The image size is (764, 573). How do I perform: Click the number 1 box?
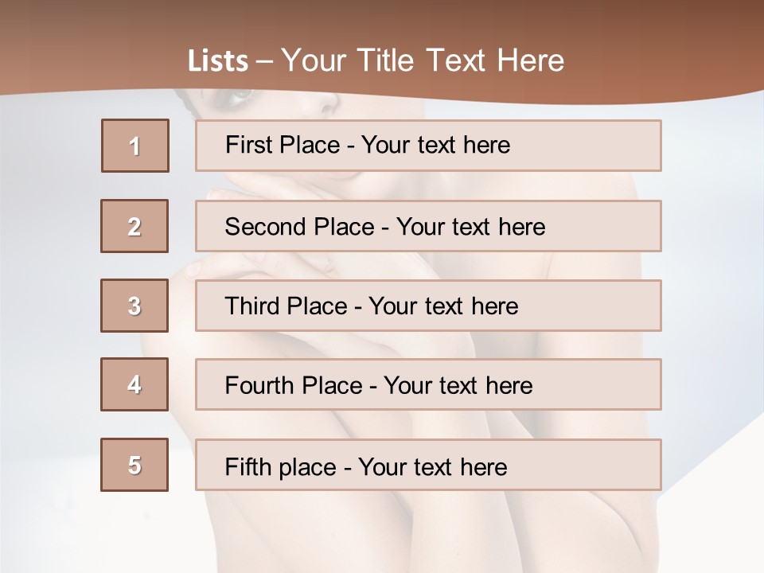tap(134, 146)
